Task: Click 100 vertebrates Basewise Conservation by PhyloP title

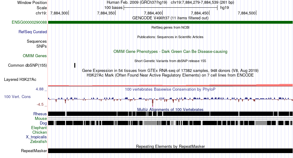Action: [x=170, y=89]
